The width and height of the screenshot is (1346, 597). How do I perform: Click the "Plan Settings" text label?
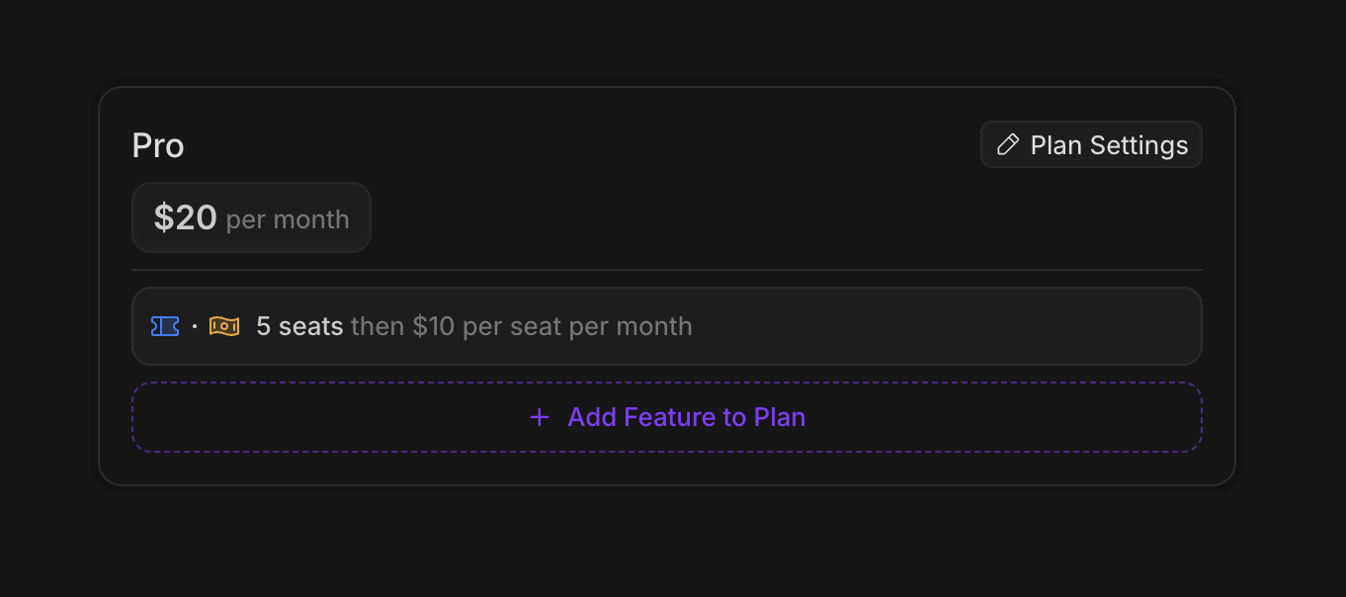tap(1109, 145)
